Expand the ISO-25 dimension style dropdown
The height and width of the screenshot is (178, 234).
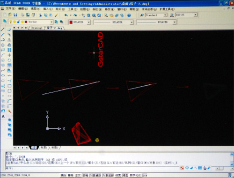tap(186, 15)
